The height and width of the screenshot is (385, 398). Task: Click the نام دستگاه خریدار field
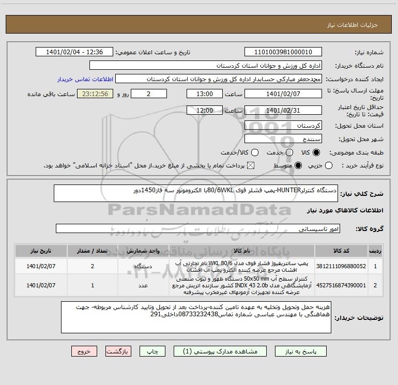[x=206, y=65]
